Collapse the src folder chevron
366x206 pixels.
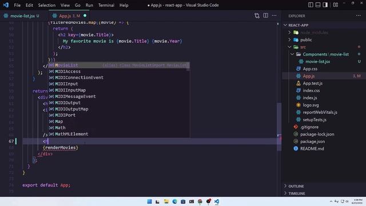coord(289,47)
